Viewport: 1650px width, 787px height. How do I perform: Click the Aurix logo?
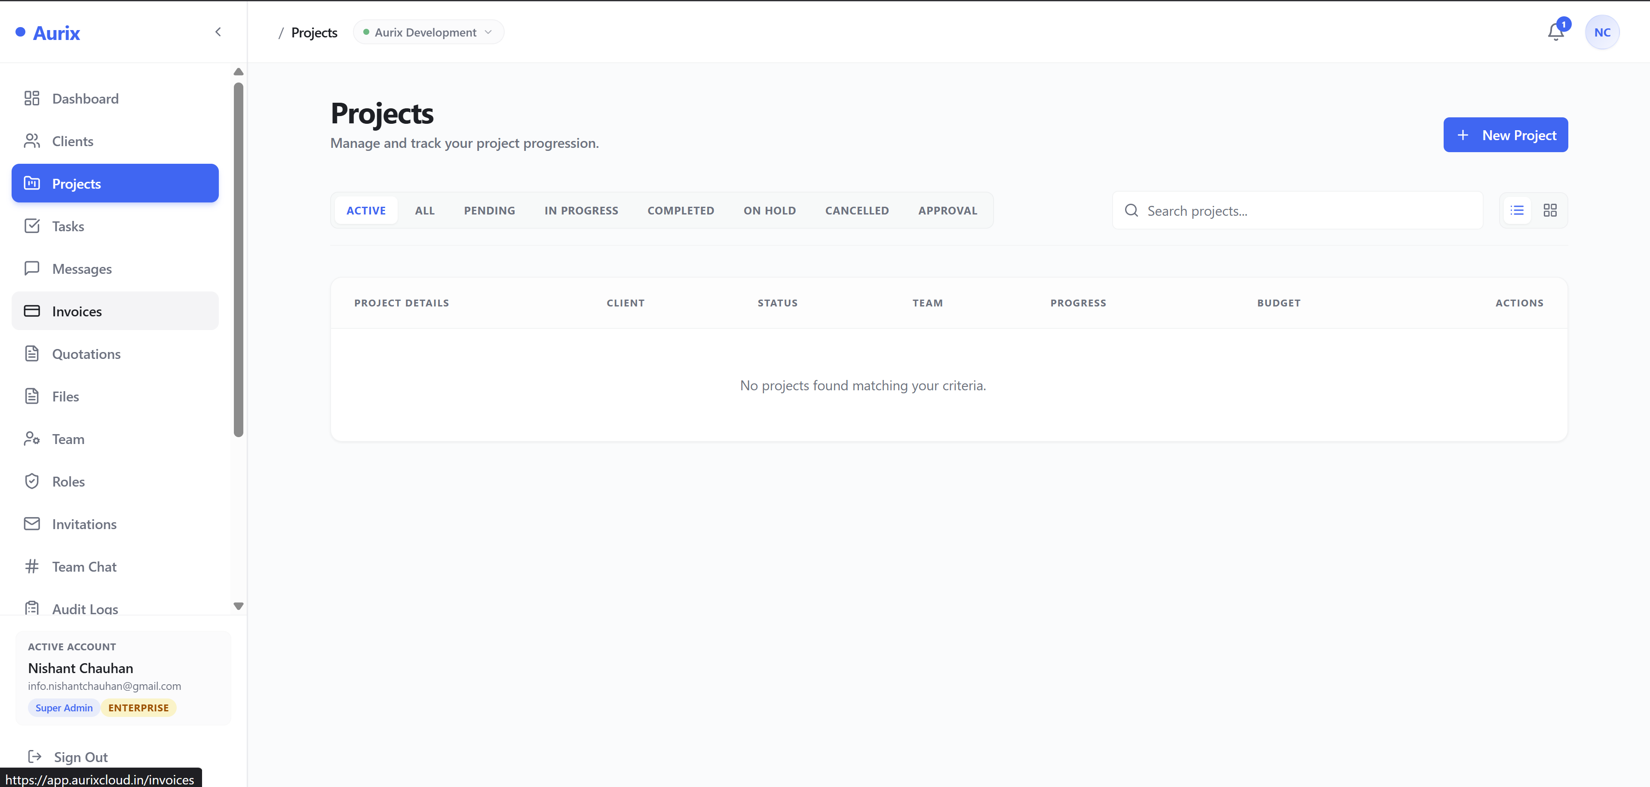(x=48, y=33)
